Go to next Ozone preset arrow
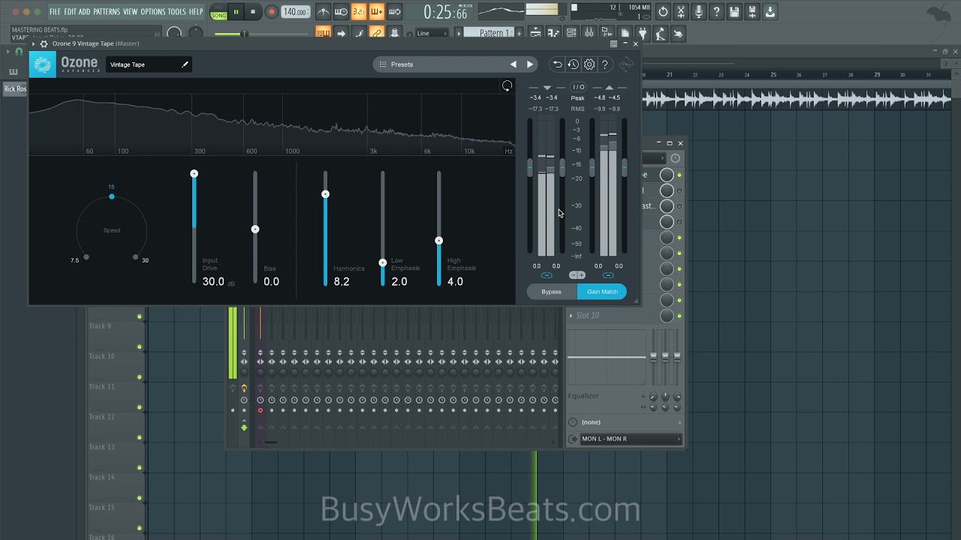Viewport: 961px width, 540px height. point(530,64)
